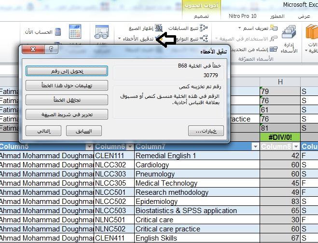
Task: Select the Pneumology cell
Action: 197,174
